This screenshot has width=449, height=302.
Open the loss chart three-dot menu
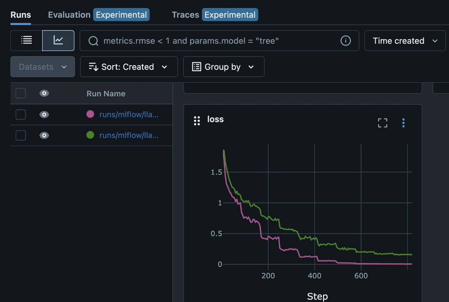click(x=403, y=123)
